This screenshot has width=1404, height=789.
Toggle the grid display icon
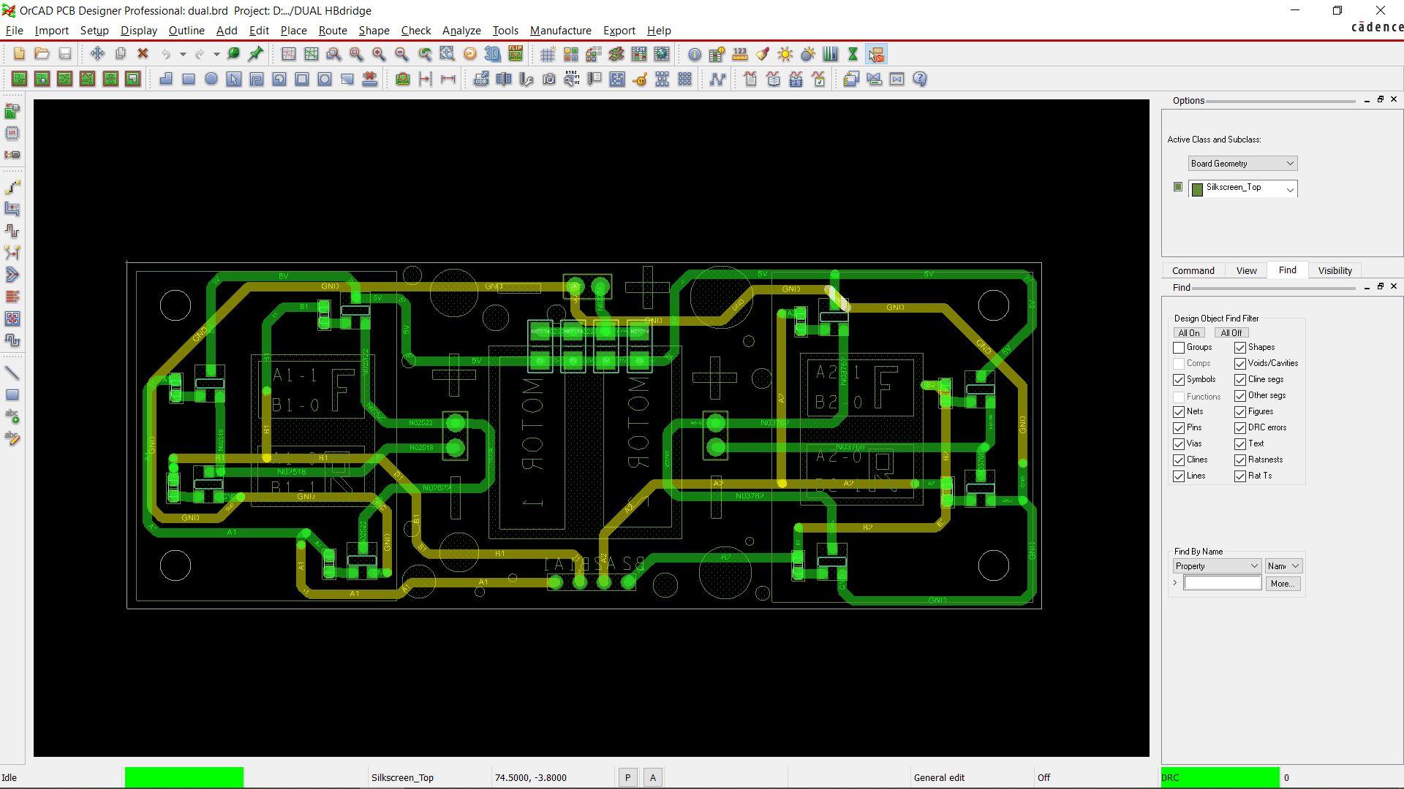tap(548, 54)
